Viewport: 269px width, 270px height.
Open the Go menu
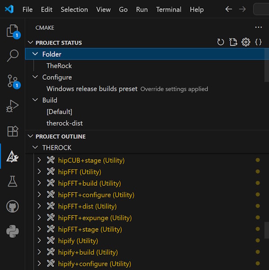pyautogui.click(x=123, y=9)
